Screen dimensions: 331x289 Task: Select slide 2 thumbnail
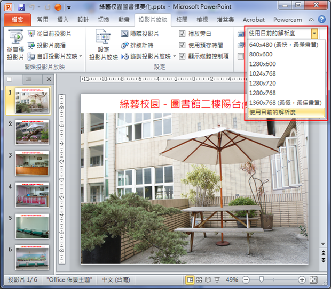(x=32, y=132)
